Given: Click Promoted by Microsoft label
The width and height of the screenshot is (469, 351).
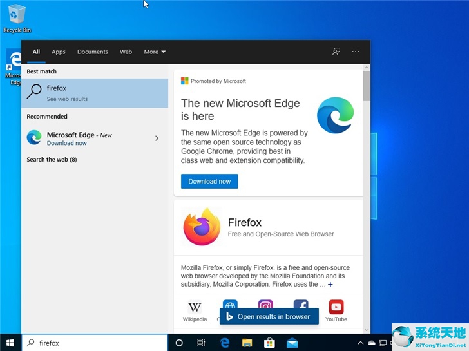Looking at the screenshot, I should tap(218, 81).
